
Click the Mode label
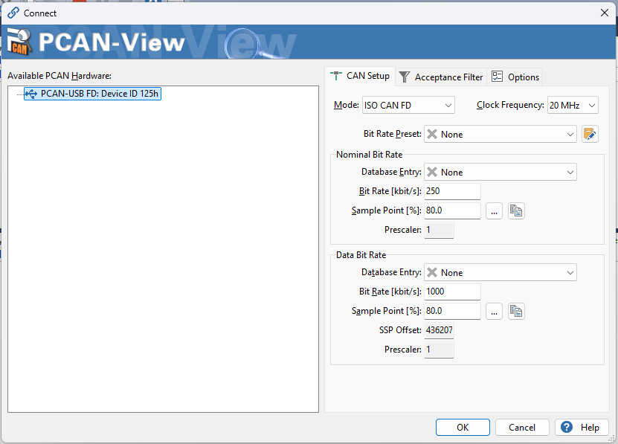[347, 105]
